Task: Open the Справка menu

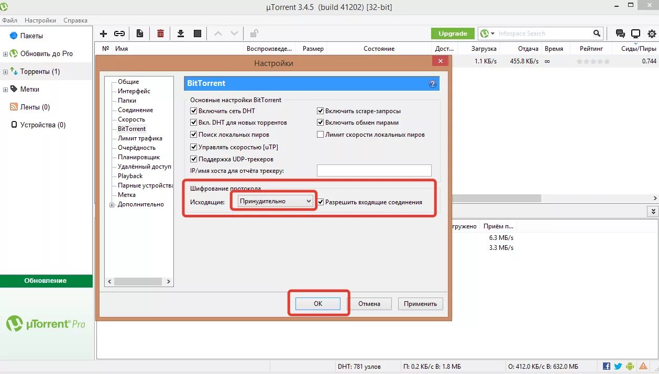Action: click(75, 20)
